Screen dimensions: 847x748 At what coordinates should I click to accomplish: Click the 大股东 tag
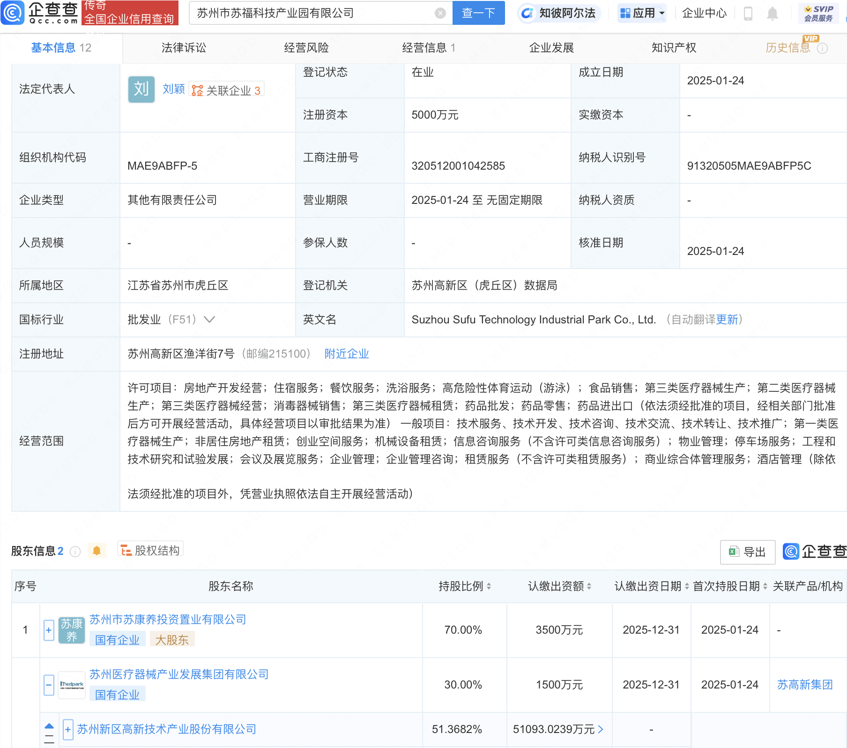click(172, 640)
